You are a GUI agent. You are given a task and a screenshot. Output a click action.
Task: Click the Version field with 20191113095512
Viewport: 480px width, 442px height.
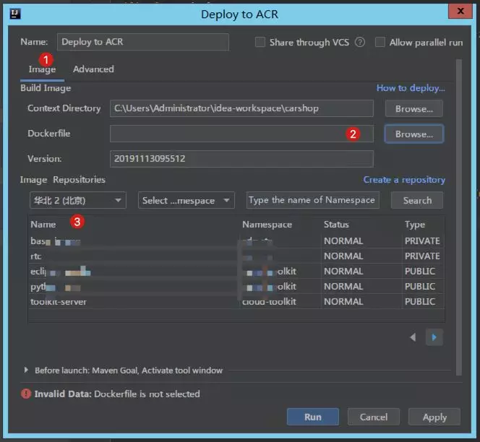241,159
